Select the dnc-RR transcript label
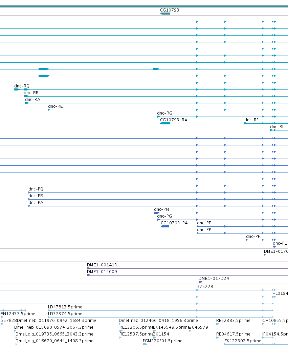This screenshot has height=346, width=288. (x=31, y=93)
